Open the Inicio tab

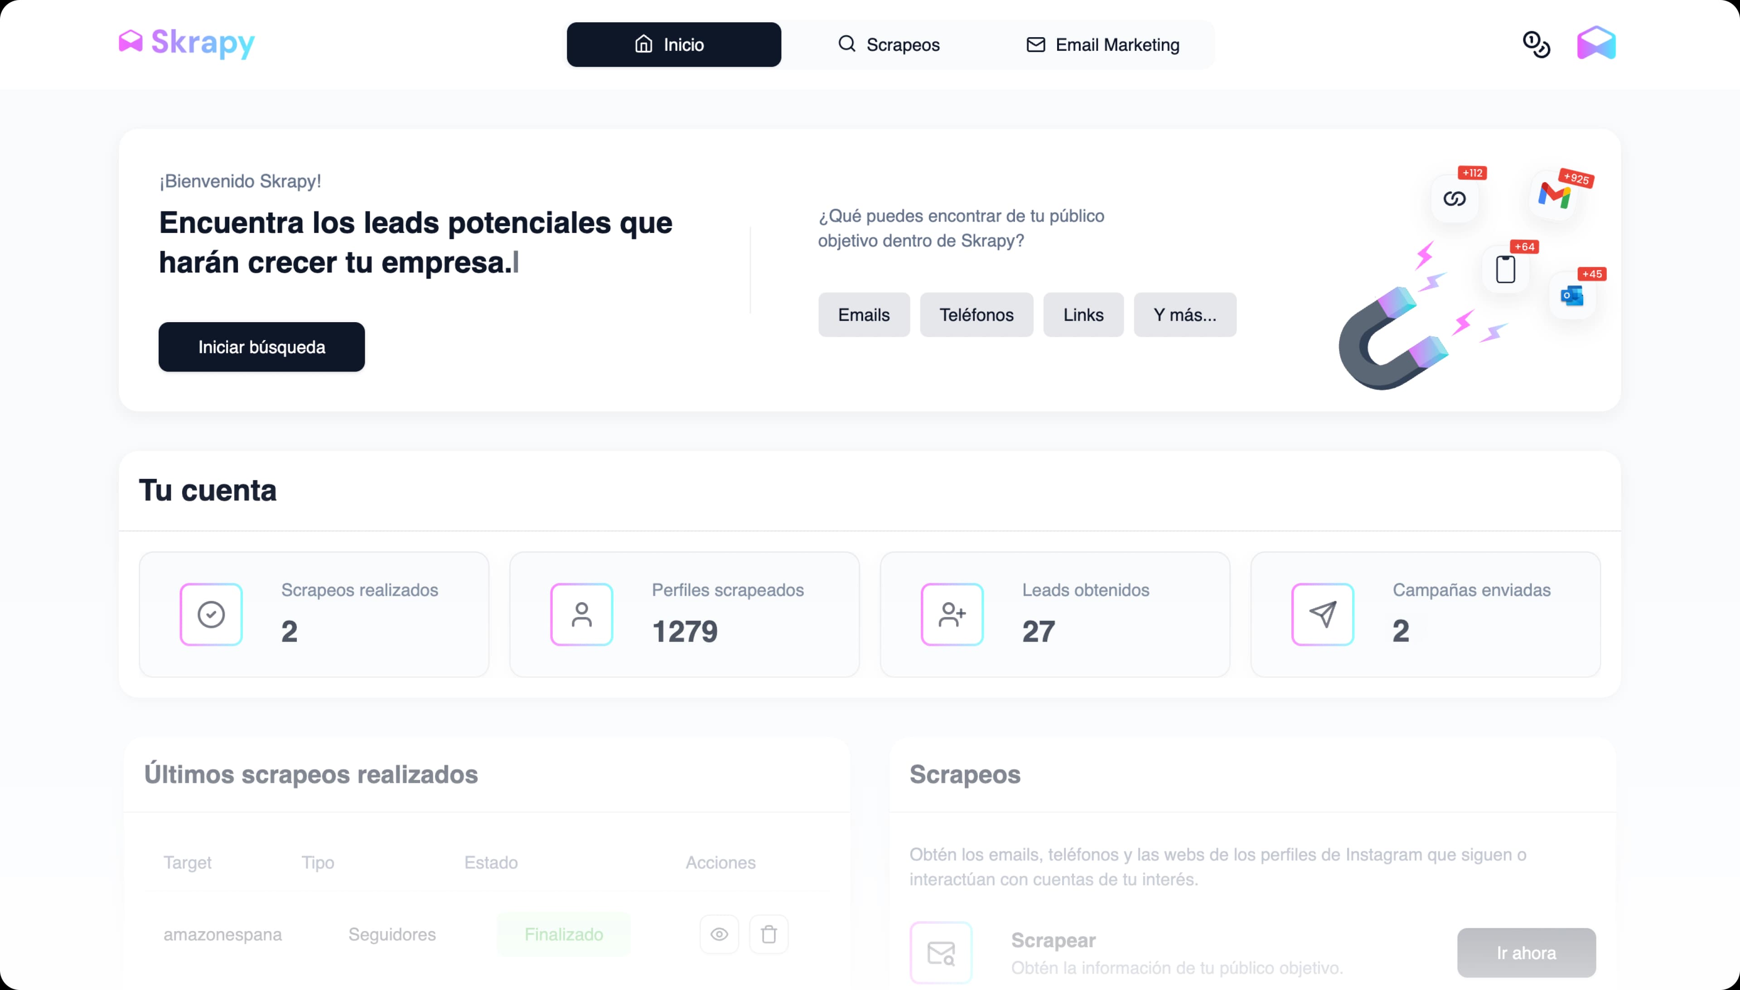click(x=674, y=45)
